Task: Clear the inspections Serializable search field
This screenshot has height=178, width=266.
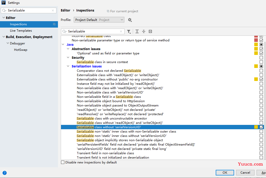Action: pyautogui.click(x=121, y=31)
